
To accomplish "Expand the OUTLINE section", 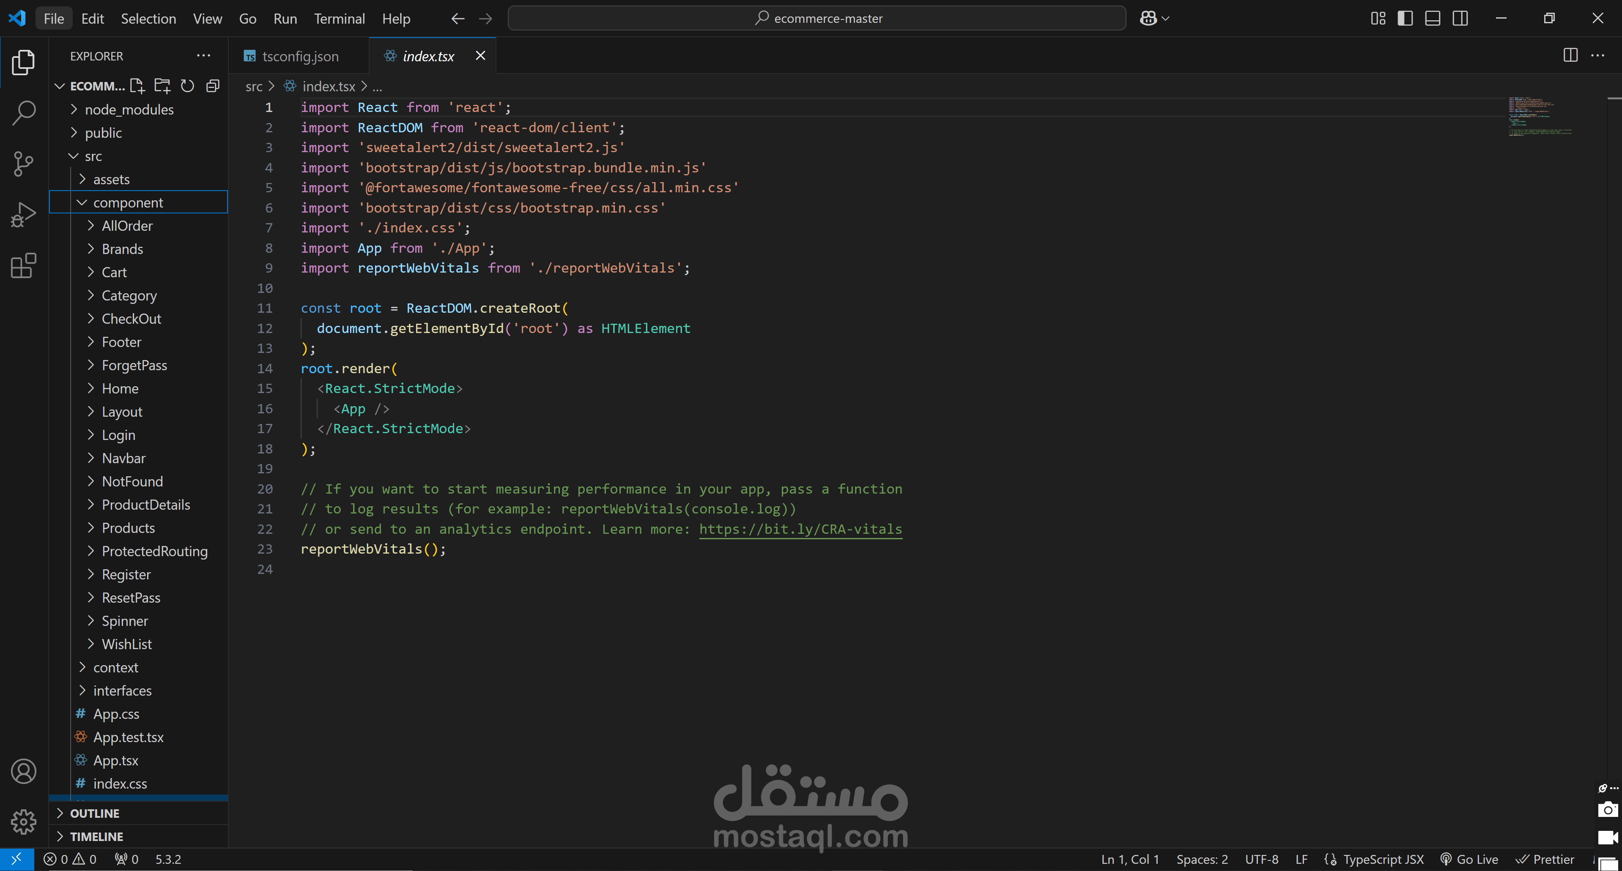I will pos(94,813).
